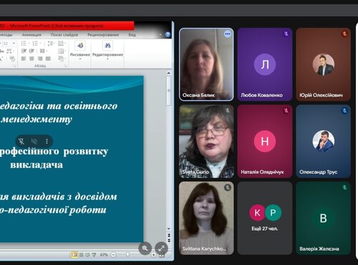Open the Вид tab
This screenshot has width=358, height=265.
point(132,35)
